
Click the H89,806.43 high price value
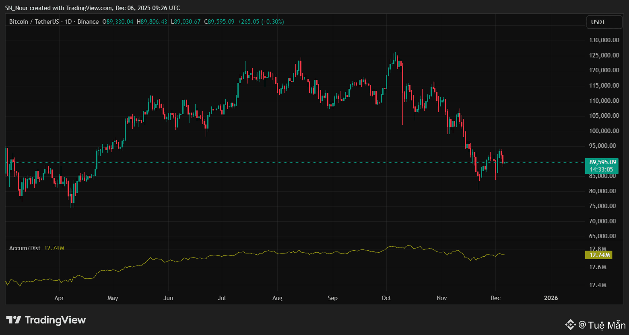pyautogui.click(x=152, y=22)
